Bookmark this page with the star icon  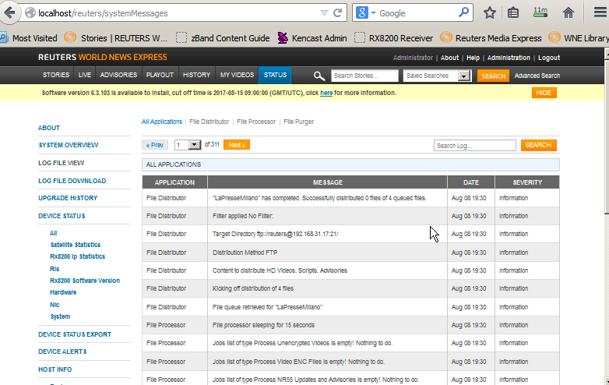[x=489, y=13]
